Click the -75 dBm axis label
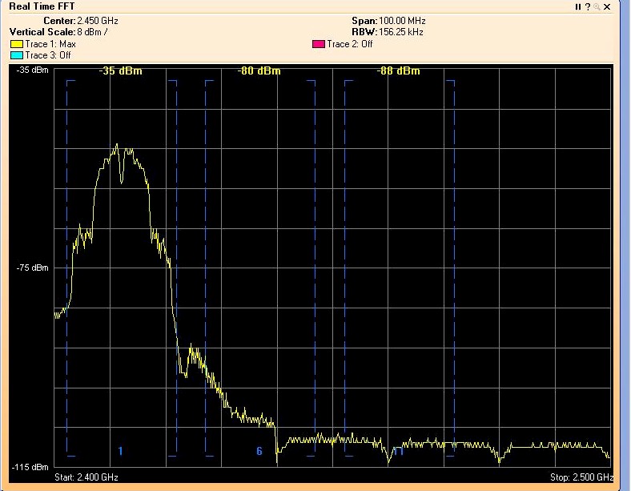This screenshot has width=631, height=491. tap(32, 268)
